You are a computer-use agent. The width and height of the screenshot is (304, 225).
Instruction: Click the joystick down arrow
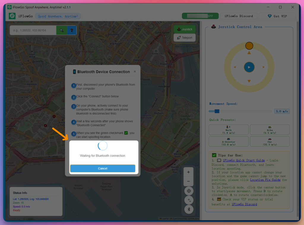point(249,81)
